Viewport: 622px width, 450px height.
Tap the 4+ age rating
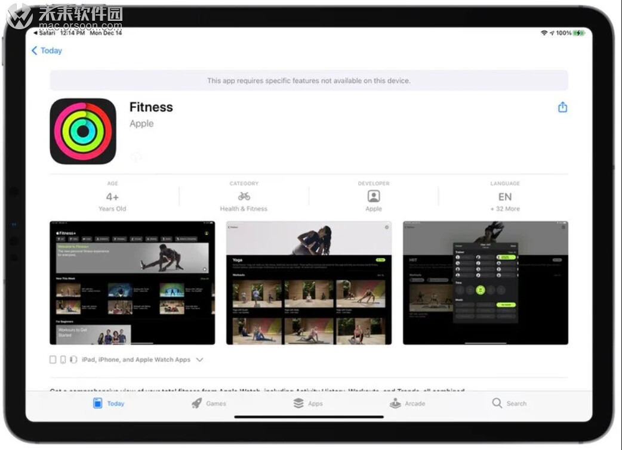coord(112,197)
